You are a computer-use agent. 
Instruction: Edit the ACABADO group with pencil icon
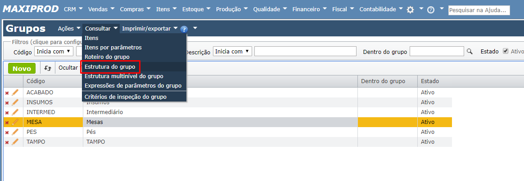click(15, 93)
